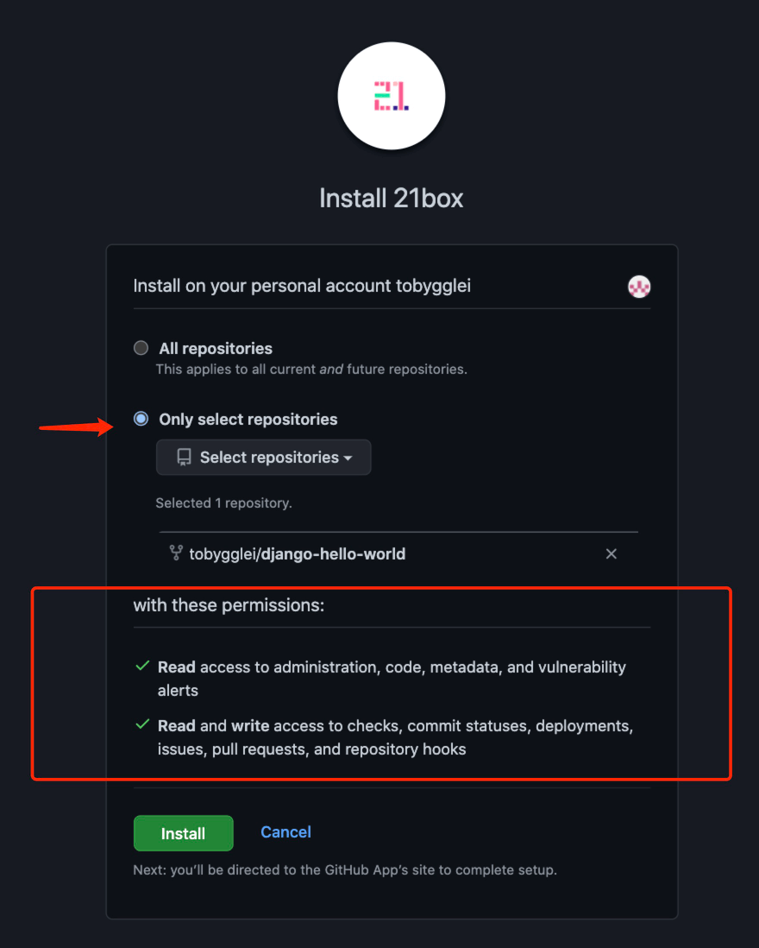Click the "All repositories" label text
Image resolution: width=759 pixels, height=948 pixels.
(x=216, y=349)
